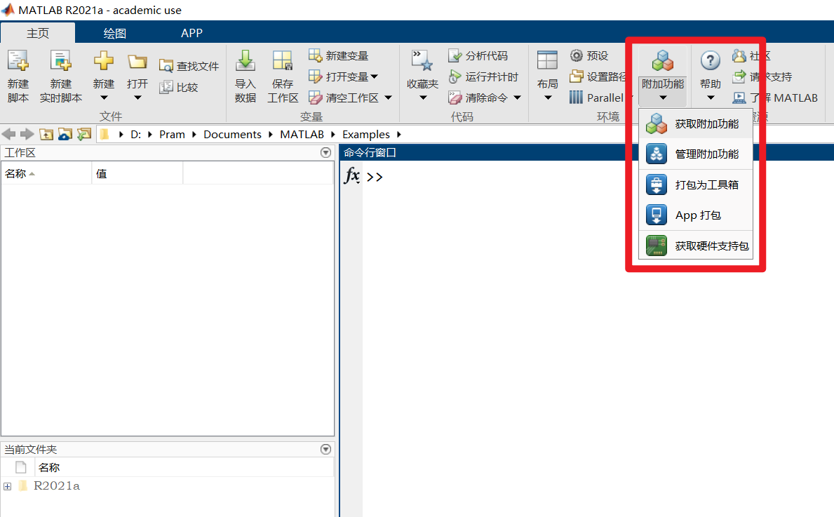The height and width of the screenshot is (517, 834).
Task: Open the Parallel menu
Action: [598, 98]
